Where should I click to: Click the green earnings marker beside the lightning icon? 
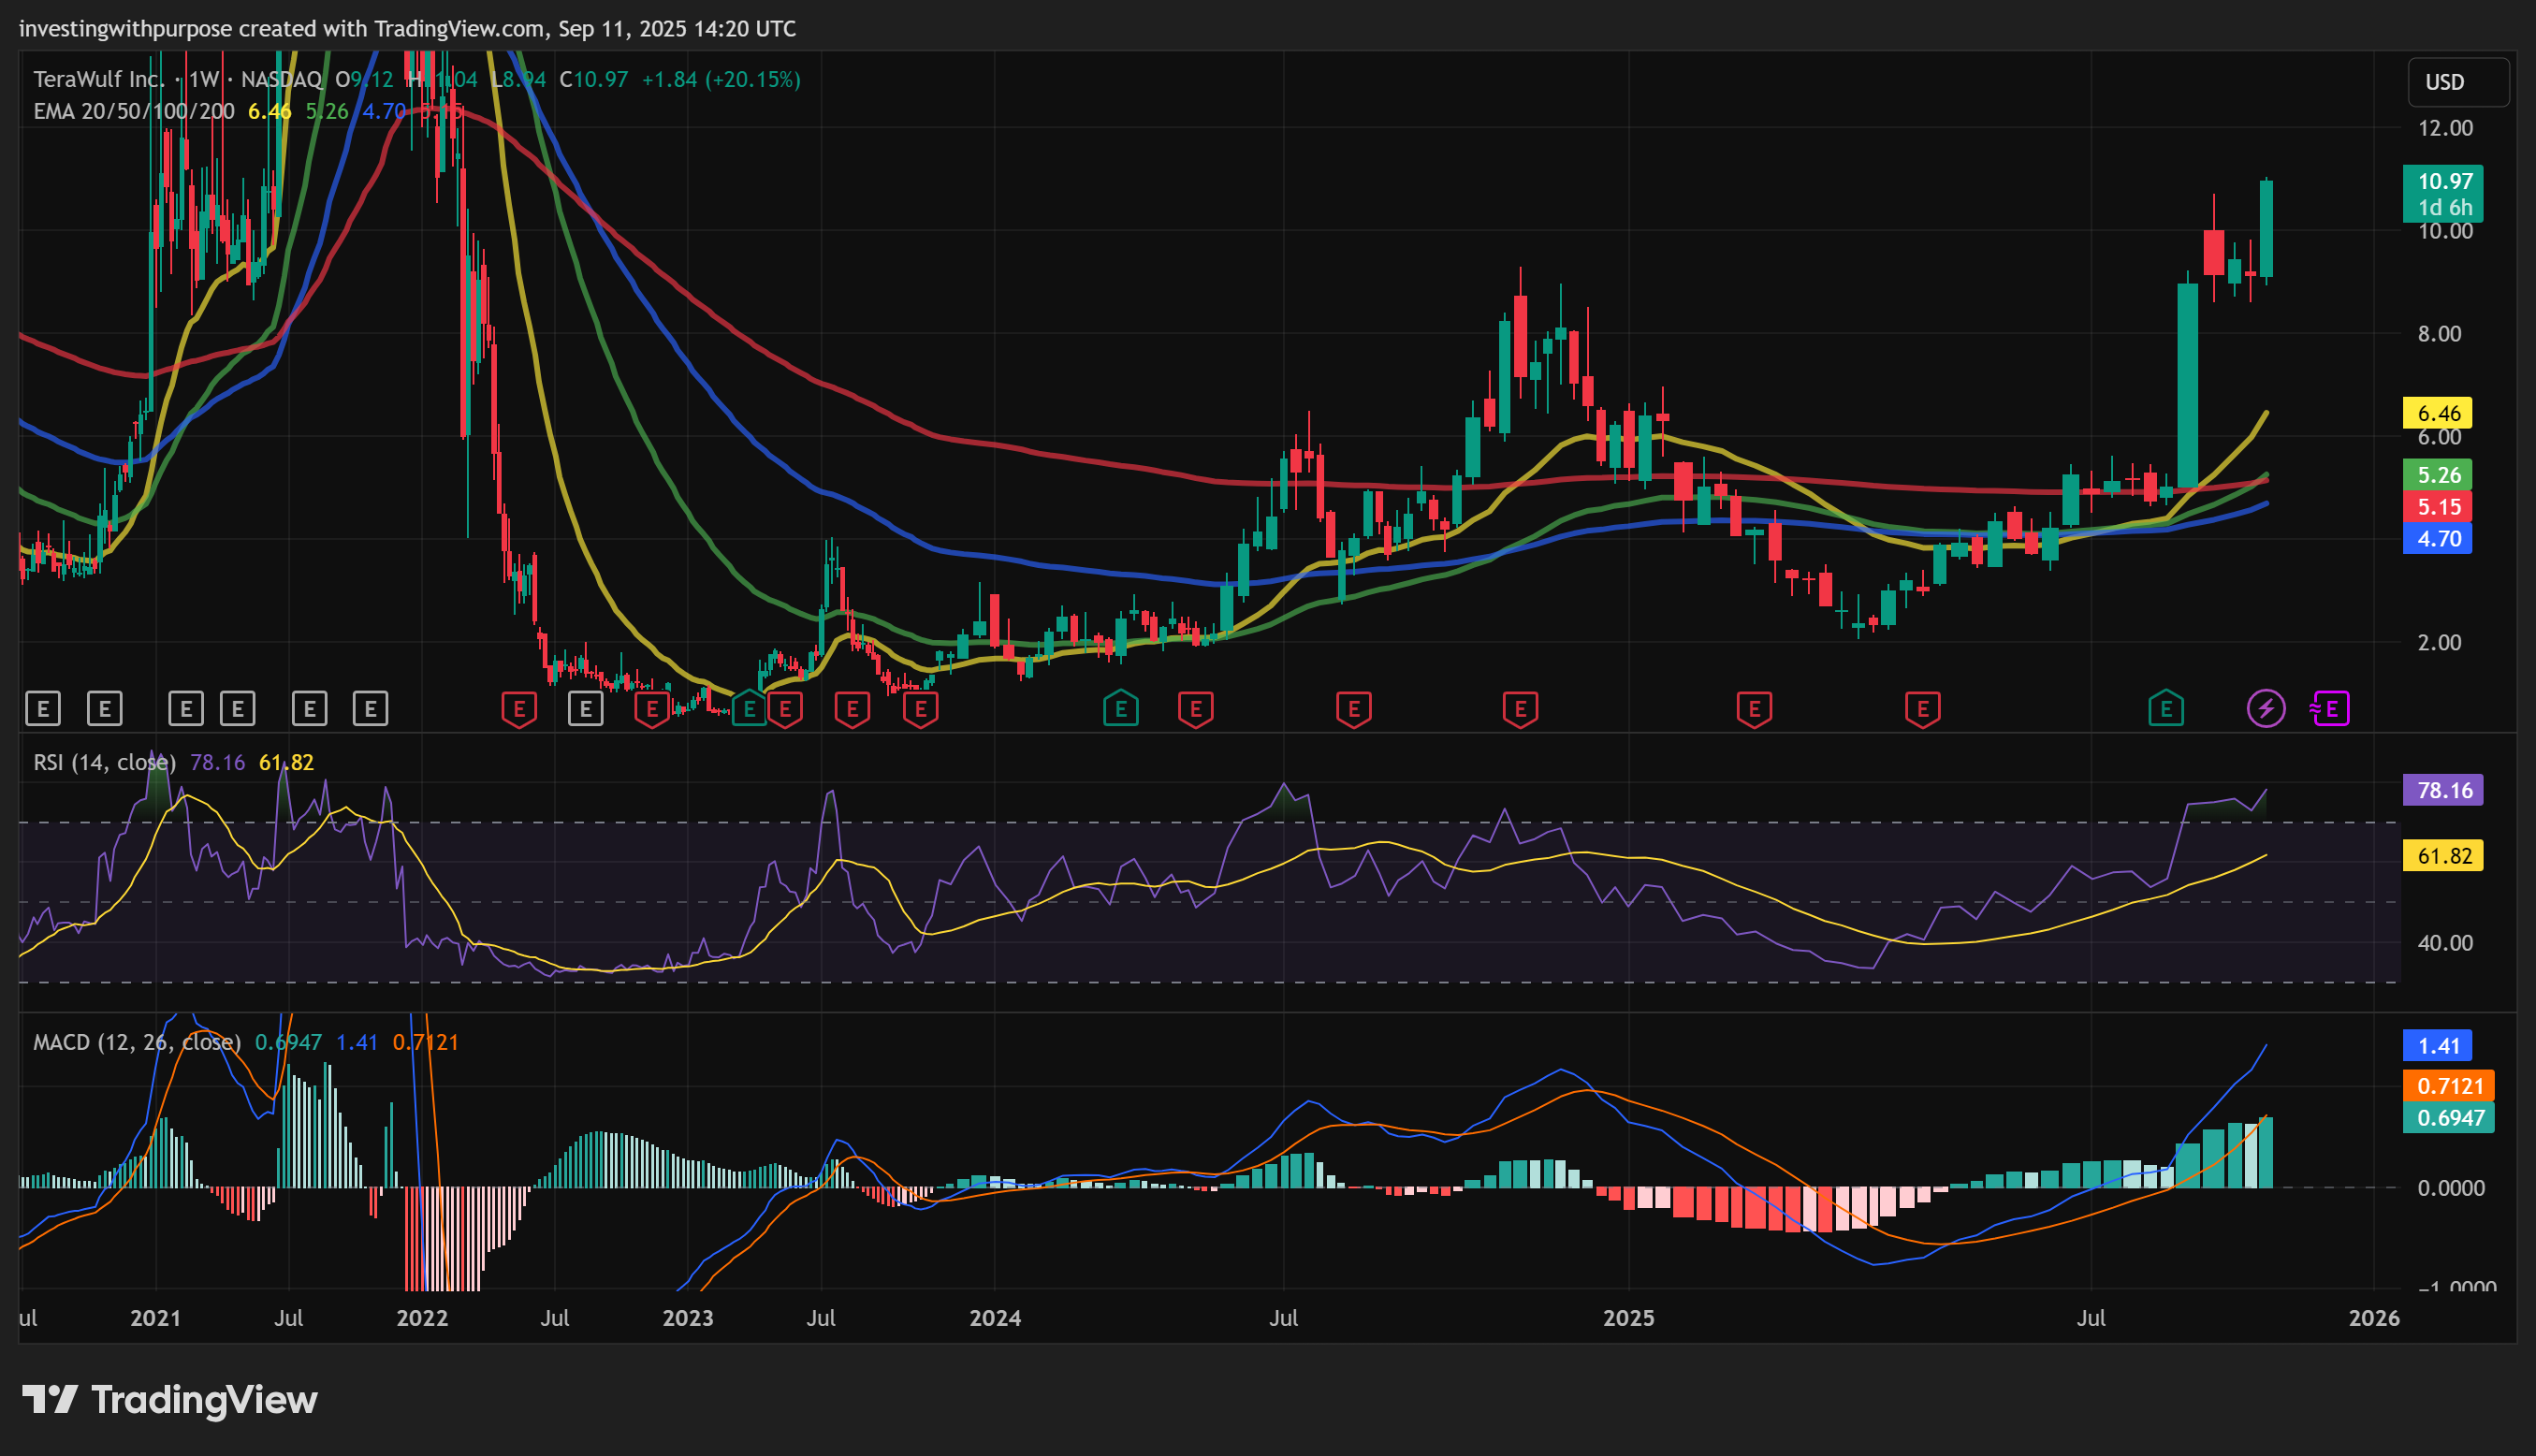[2165, 709]
